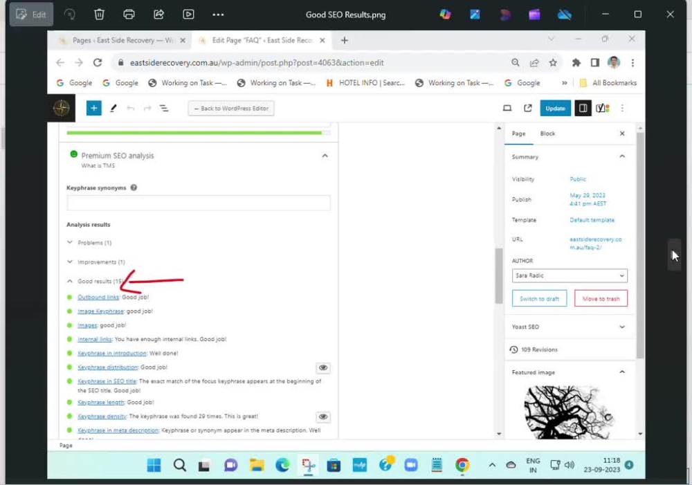The height and width of the screenshot is (485, 692).
Task: Toggle eye highlight for Keyphrase density
Action: pos(323,417)
